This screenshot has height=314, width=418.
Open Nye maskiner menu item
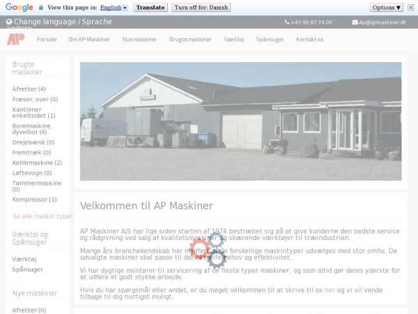[x=139, y=39]
